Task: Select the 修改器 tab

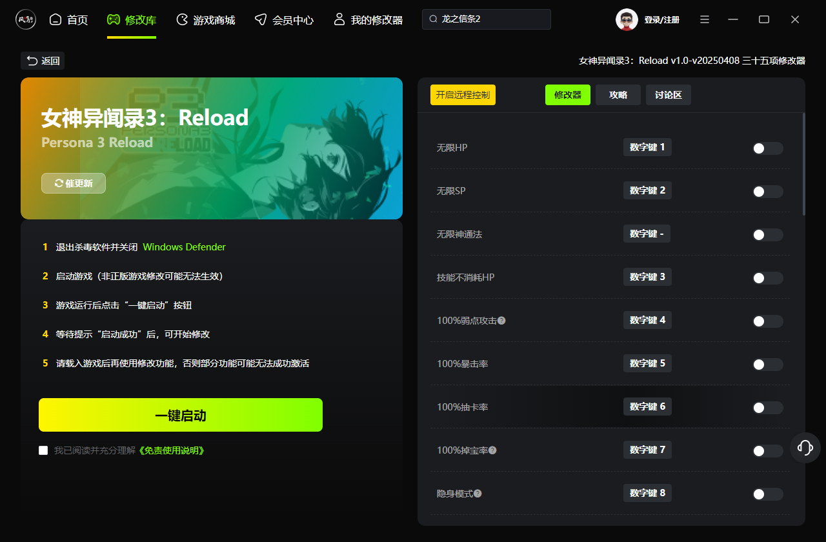Action: click(x=568, y=95)
